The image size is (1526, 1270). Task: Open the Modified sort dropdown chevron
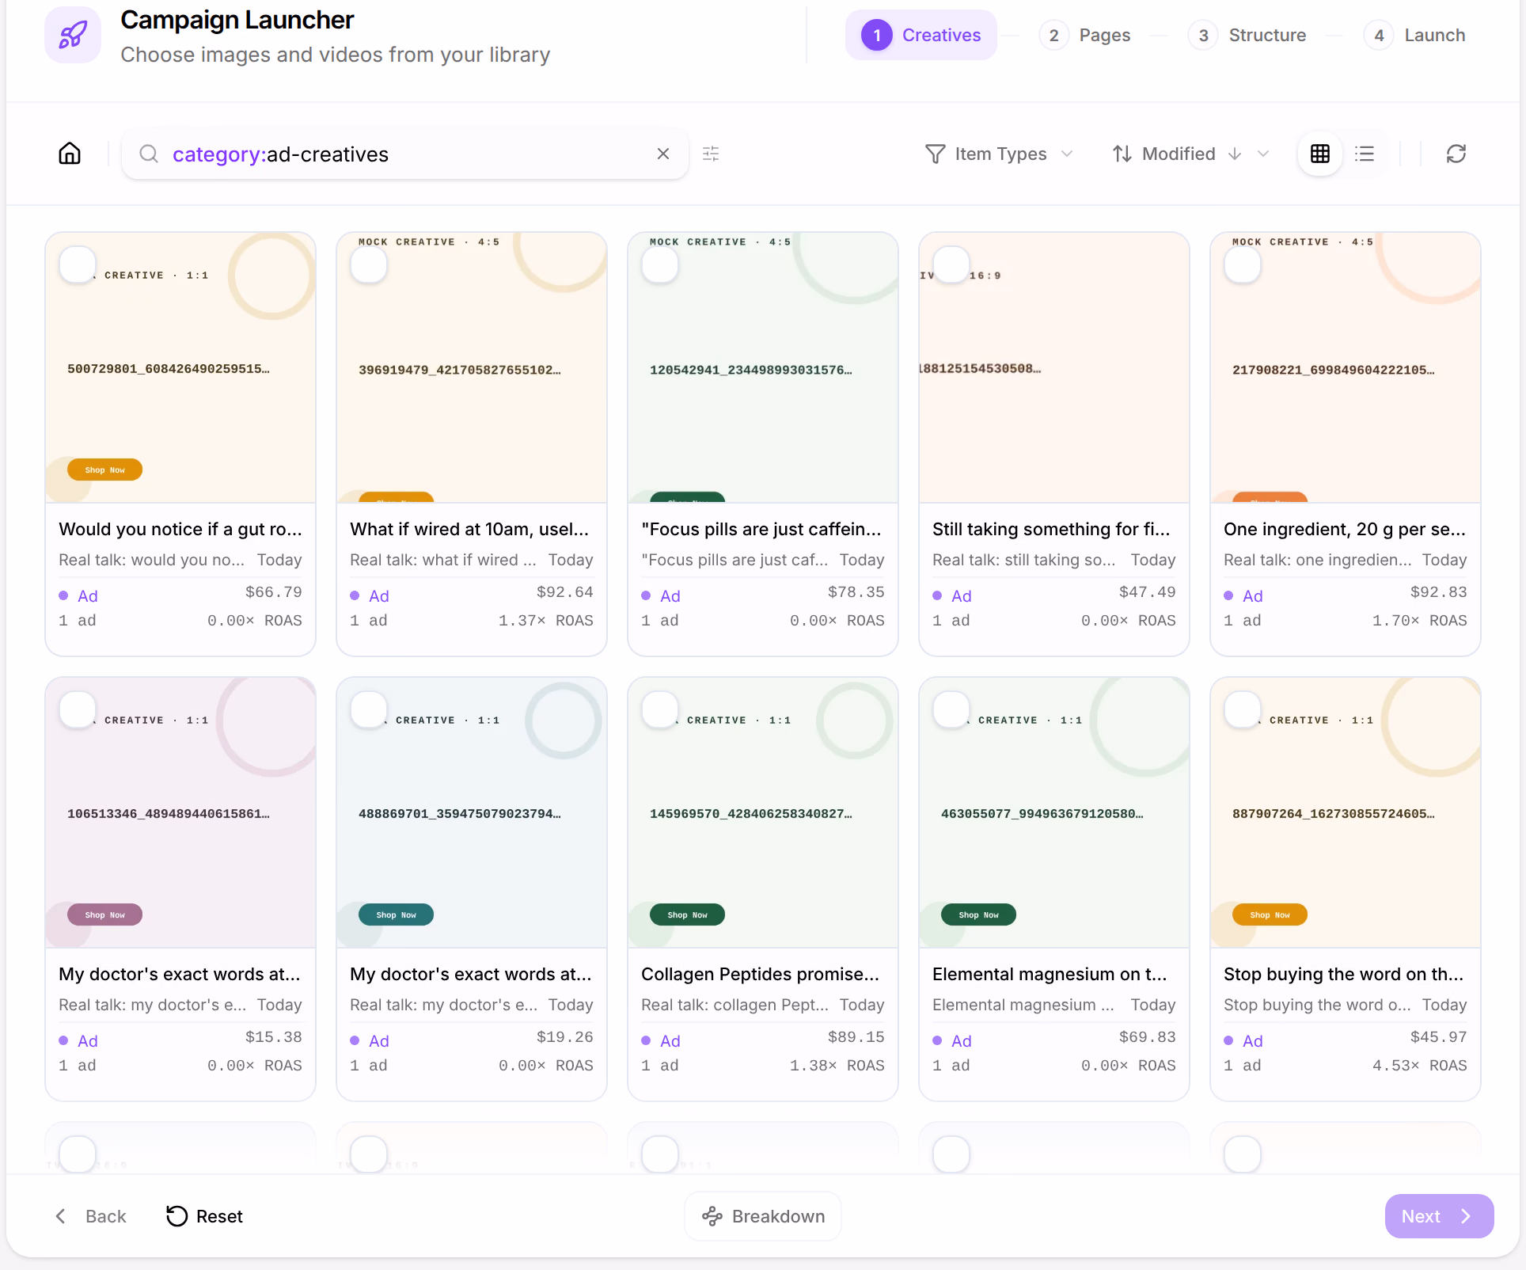pos(1263,154)
